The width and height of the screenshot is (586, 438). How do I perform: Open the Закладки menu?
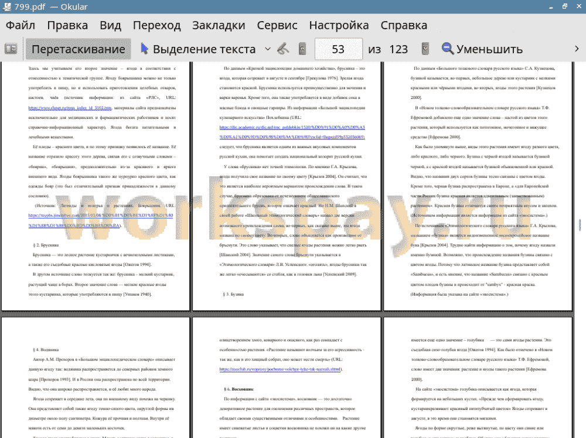(219, 25)
